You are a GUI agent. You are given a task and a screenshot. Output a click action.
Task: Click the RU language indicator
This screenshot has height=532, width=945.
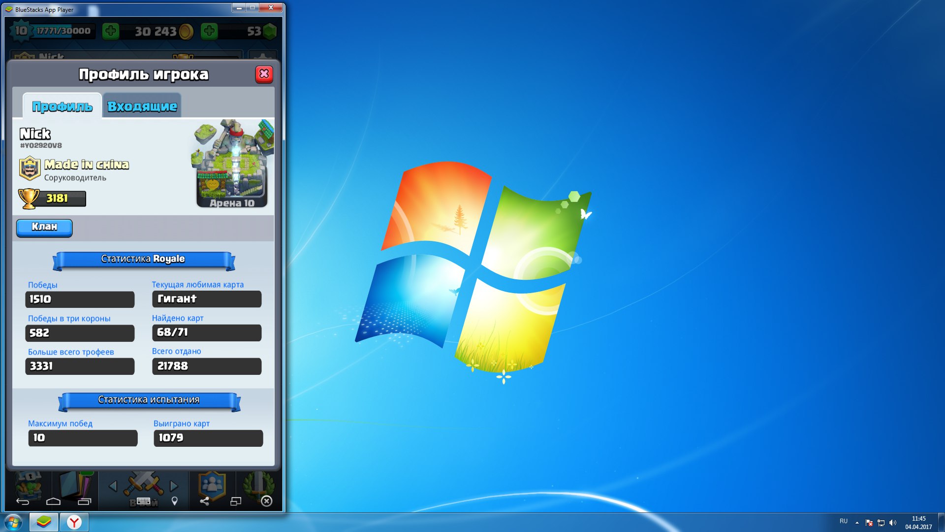(x=844, y=521)
